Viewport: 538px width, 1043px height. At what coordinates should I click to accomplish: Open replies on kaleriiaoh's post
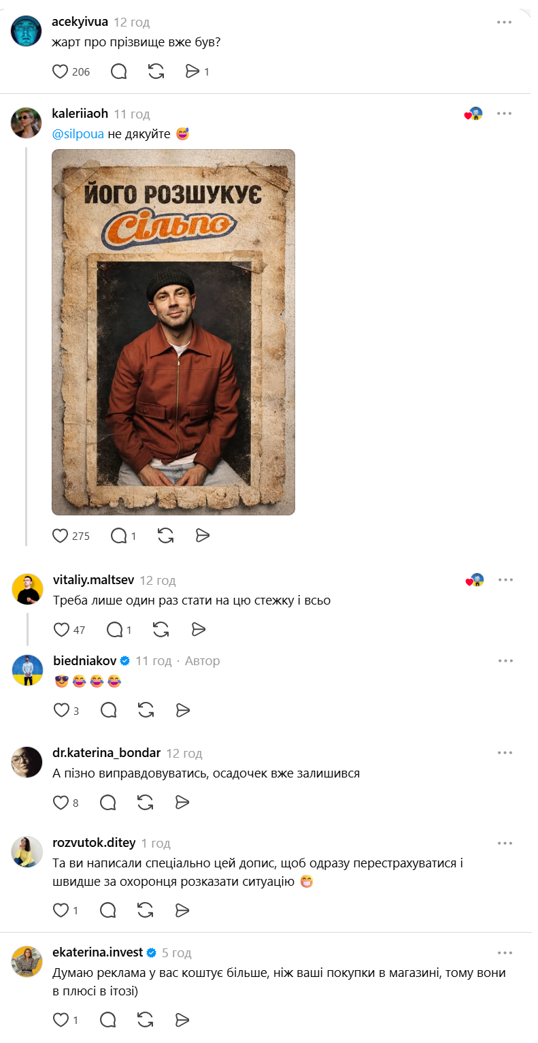tap(119, 536)
